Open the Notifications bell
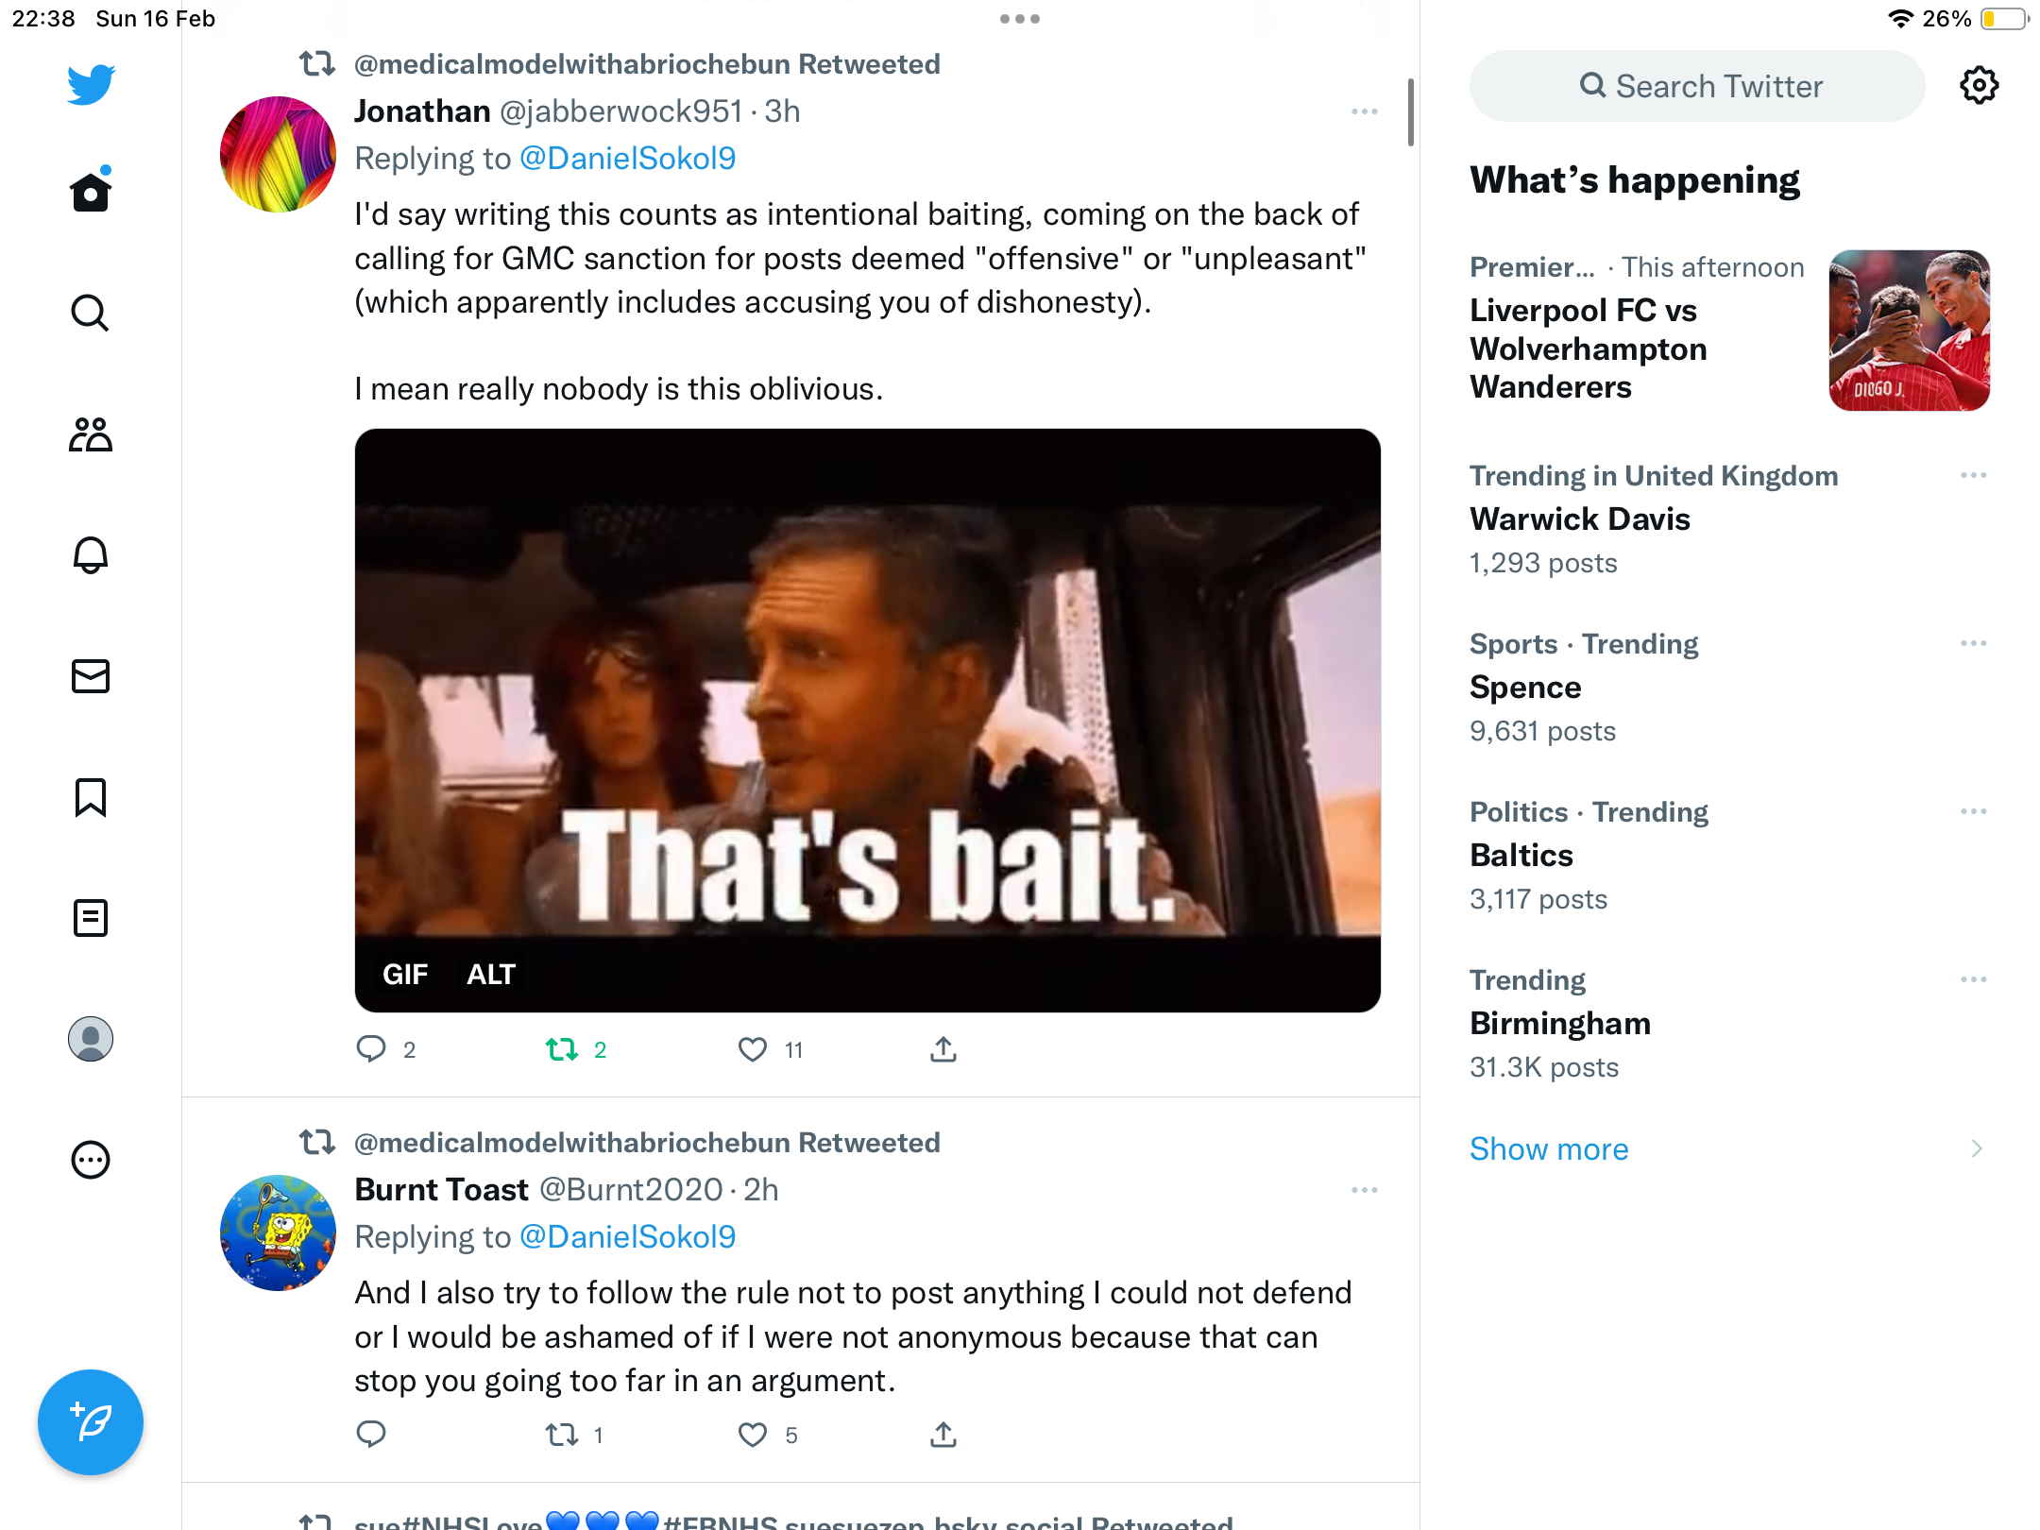This screenshot has width=2040, height=1530. (x=91, y=555)
